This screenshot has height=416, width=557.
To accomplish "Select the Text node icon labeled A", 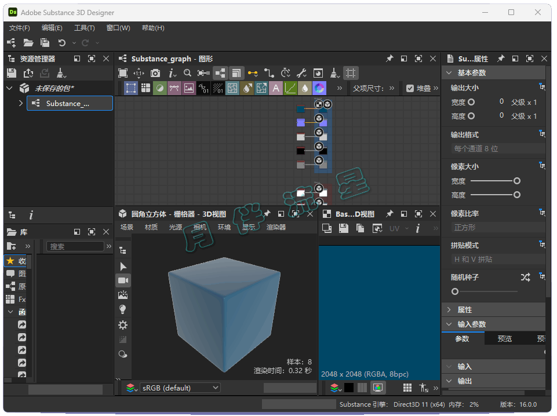I will (x=276, y=88).
